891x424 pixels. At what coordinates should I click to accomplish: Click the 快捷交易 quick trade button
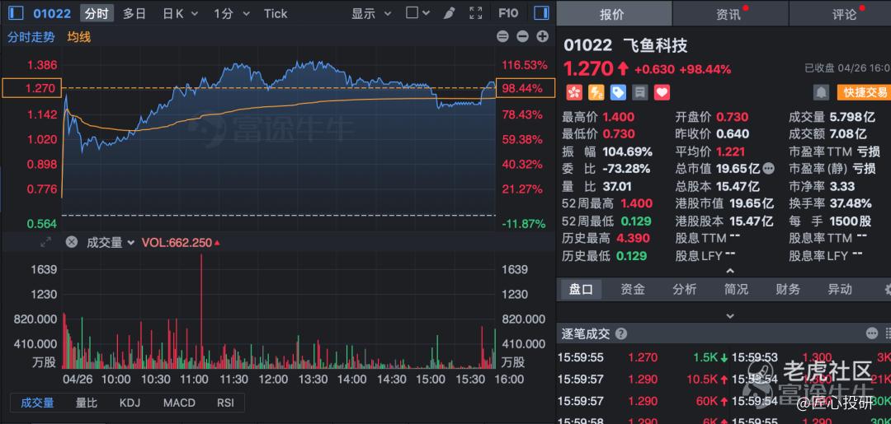[864, 92]
